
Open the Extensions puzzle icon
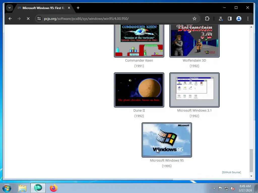(x=207, y=19)
